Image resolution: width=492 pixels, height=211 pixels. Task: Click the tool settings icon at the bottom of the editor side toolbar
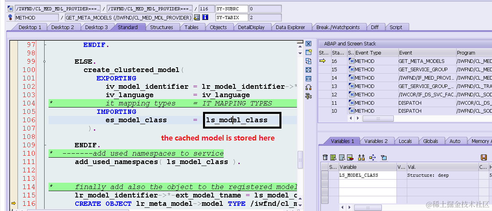point(308,96)
